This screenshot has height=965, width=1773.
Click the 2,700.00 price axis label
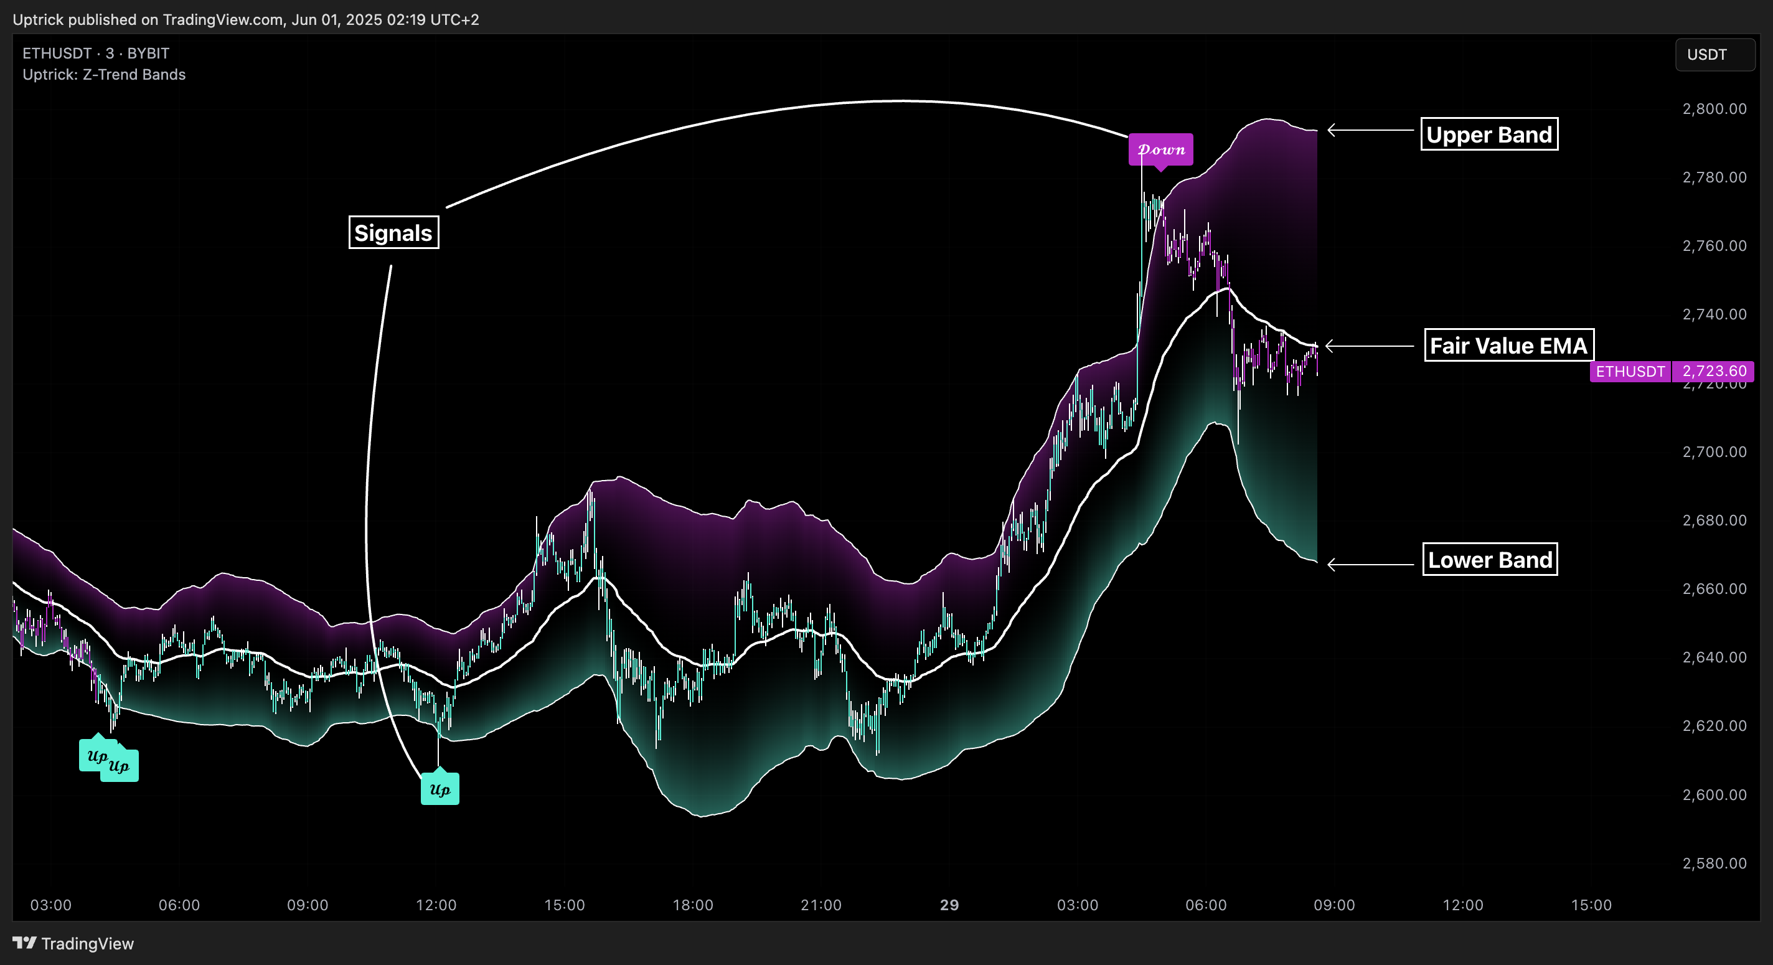pyautogui.click(x=1714, y=451)
